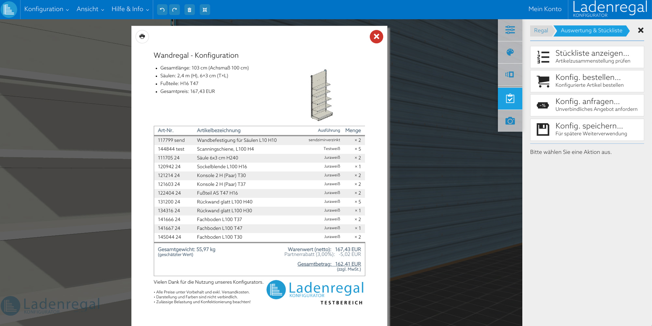Viewport: 652px width, 326px height.
Task: Select the Konsole 2 H (Paar) T37 row
Action: pos(259,184)
